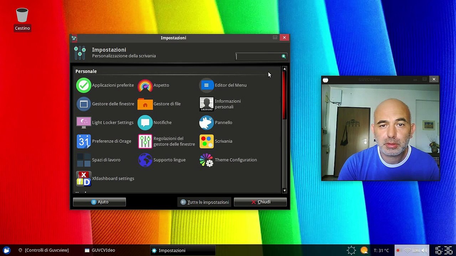456x256 pixels.
Task: Click the settings list scrollbar thumb
Action: click(x=284, y=95)
